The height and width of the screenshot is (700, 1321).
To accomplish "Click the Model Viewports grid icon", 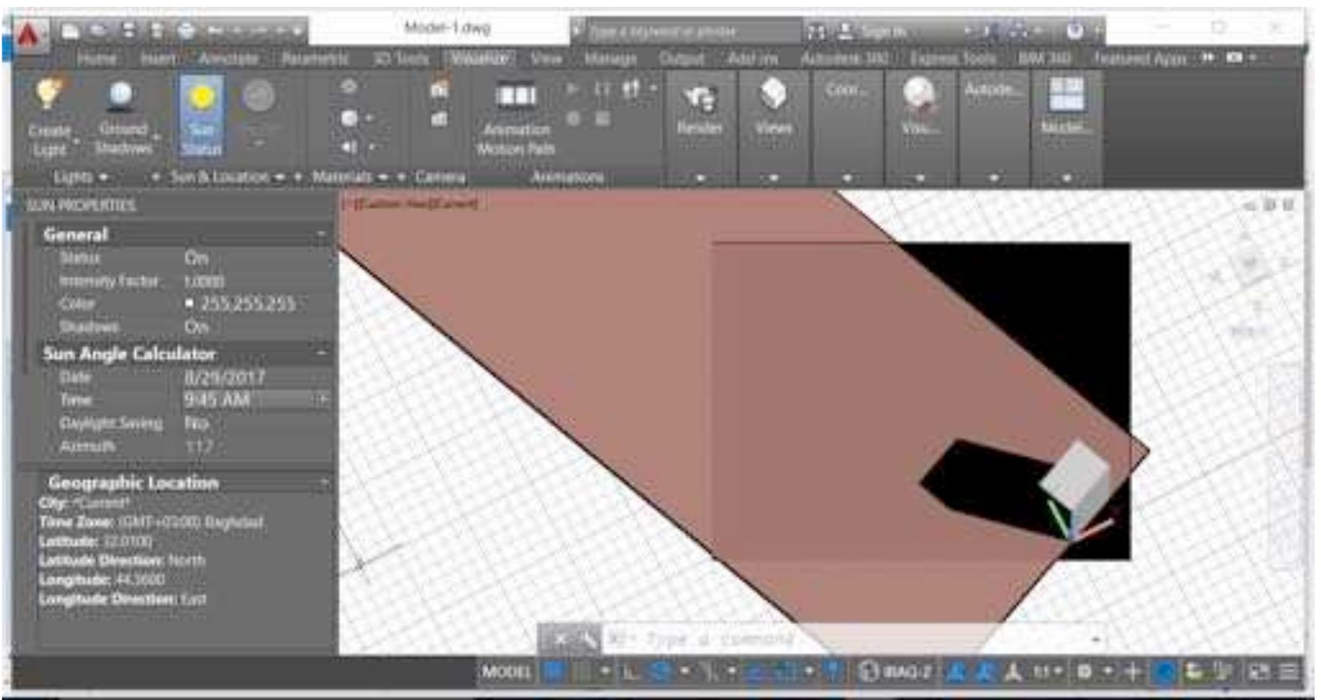I will click(1066, 94).
